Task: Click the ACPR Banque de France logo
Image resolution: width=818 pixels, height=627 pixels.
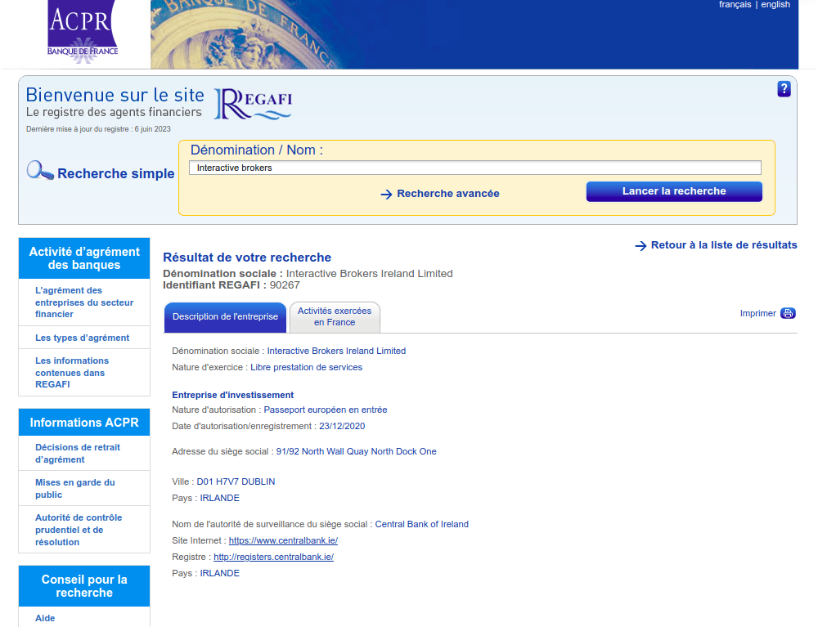Action: (x=83, y=32)
